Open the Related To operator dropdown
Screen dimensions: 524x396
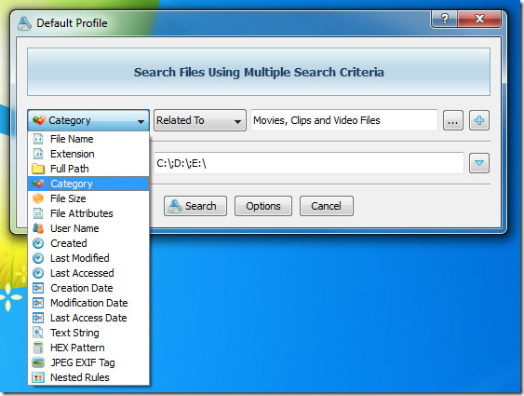click(x=200, y=120)
